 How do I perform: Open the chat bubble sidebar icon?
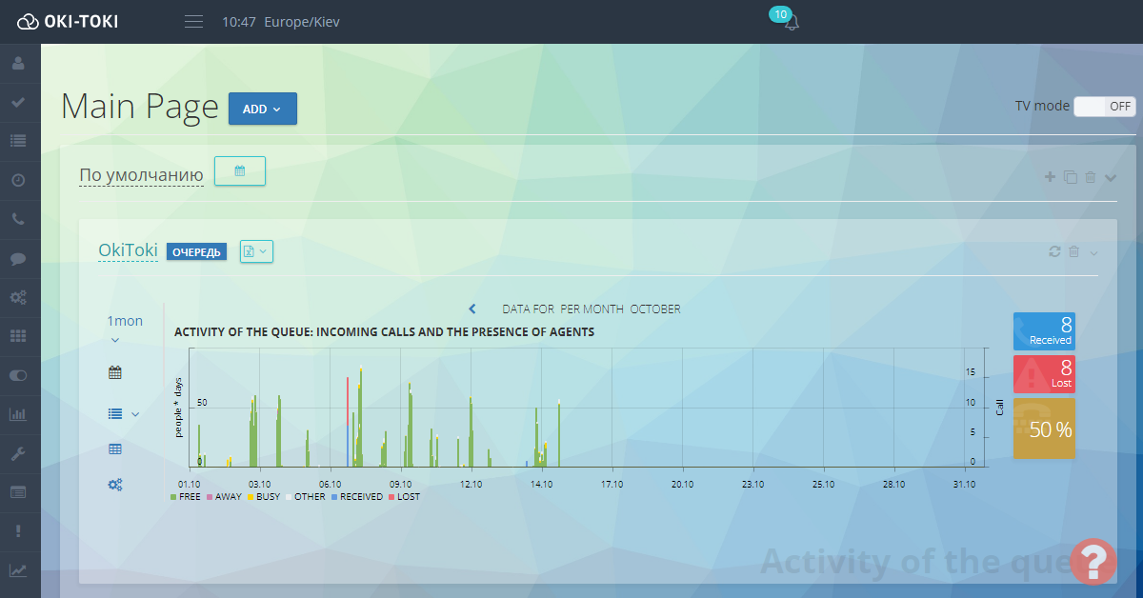tap(18, 258)
